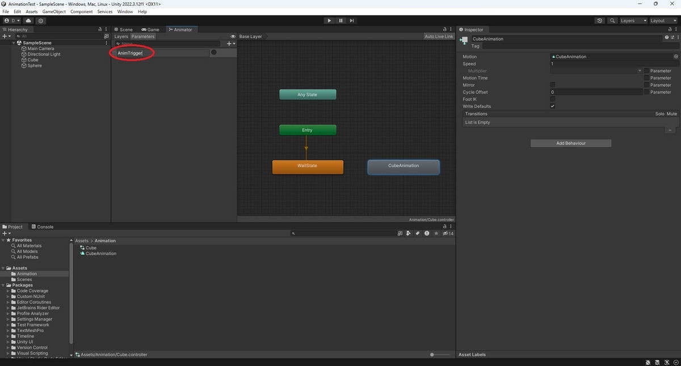This screenshot has height=366, width=681.
Task: Lock the Inspector panel
Action: click(x=670, y=30)
